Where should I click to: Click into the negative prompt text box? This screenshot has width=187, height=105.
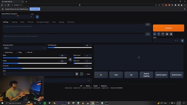[x=77, y=38]
